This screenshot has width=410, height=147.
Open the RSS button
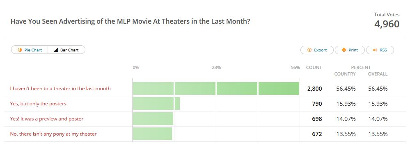380,50
